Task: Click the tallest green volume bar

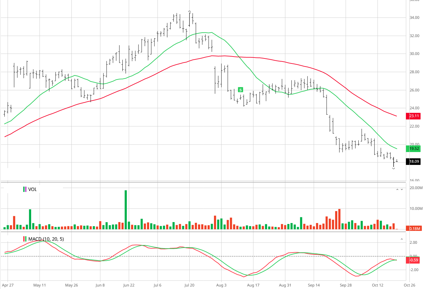Action: click(126, 210)
